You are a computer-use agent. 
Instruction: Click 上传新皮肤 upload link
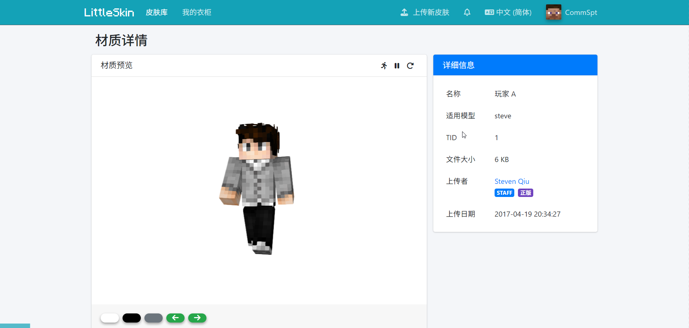(431, 12)
